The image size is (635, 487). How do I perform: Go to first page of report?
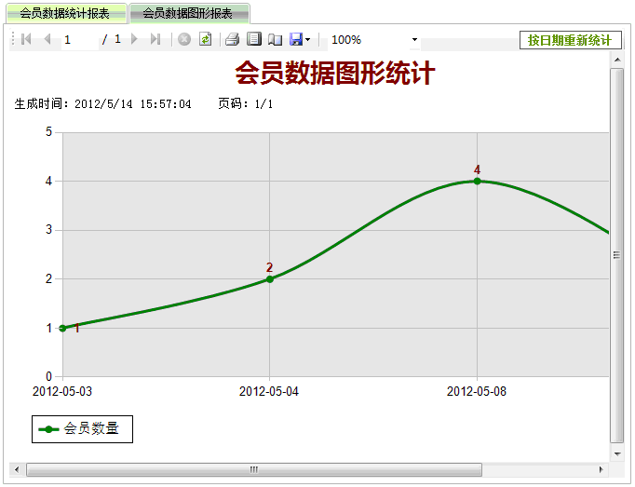(26, 40)
